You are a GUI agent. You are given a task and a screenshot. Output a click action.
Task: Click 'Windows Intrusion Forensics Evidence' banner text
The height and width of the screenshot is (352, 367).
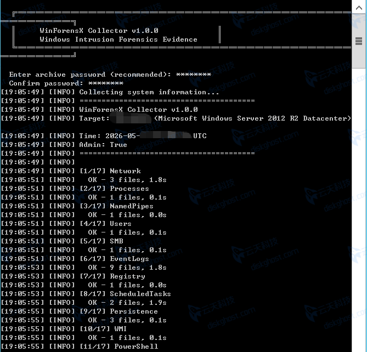coord(118,39)
